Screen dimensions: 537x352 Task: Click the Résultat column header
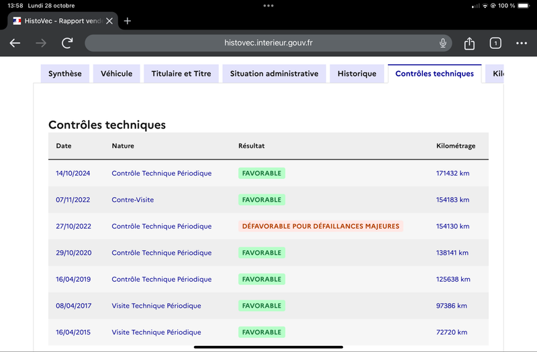click(x=251, y=145)
